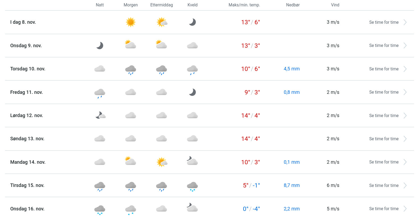Select the Mandag 14. nov. day label
419x220 pixels.
point(28,162)
